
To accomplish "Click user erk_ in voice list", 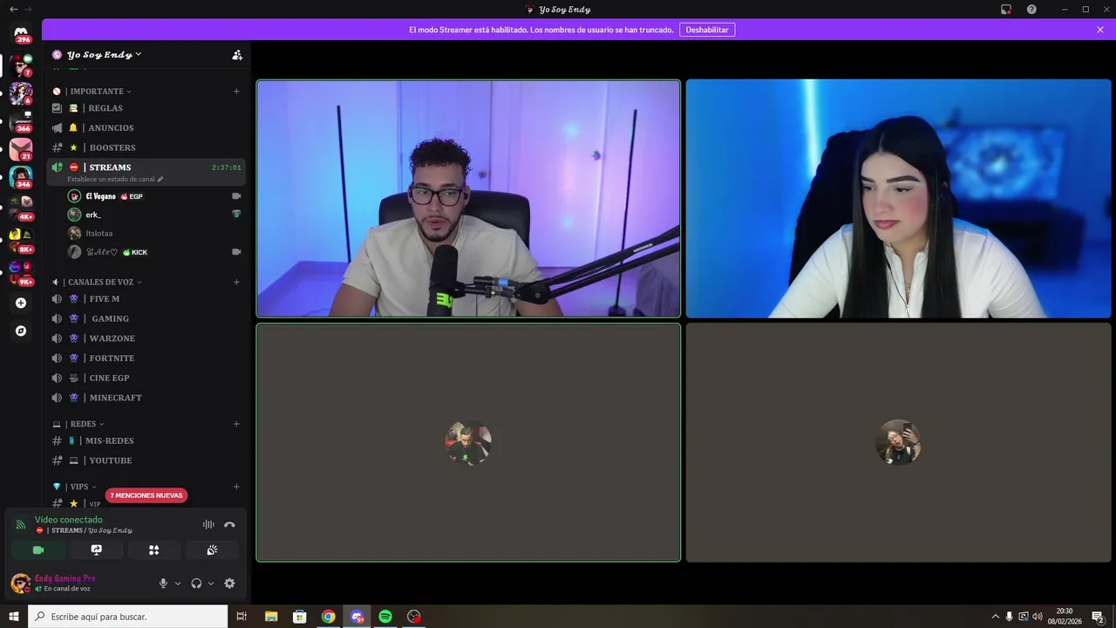I will [153, 215].
